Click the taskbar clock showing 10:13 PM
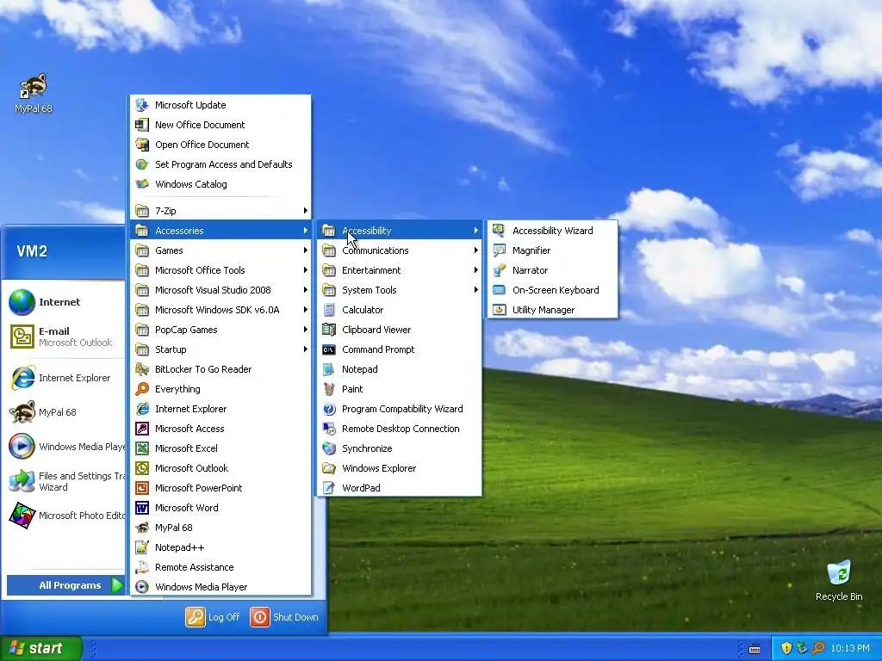Viewport: 882px width, 661px height. 850,648
